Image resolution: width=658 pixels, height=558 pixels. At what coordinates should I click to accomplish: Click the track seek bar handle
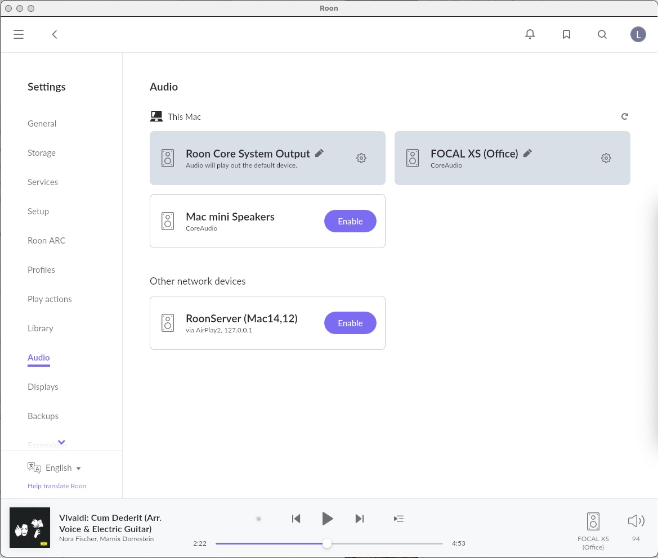(327, 544)
